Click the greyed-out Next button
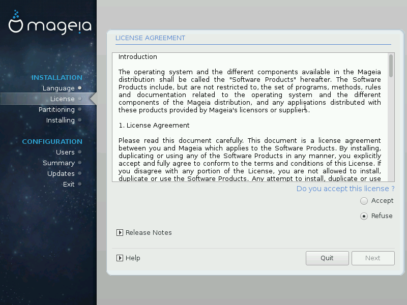The height and width of the screenshot is (305, 407). [x=373, y=258]
